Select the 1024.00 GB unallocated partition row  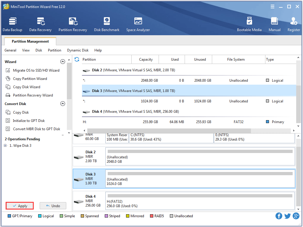pyautogui.click(x=189, y=101)
